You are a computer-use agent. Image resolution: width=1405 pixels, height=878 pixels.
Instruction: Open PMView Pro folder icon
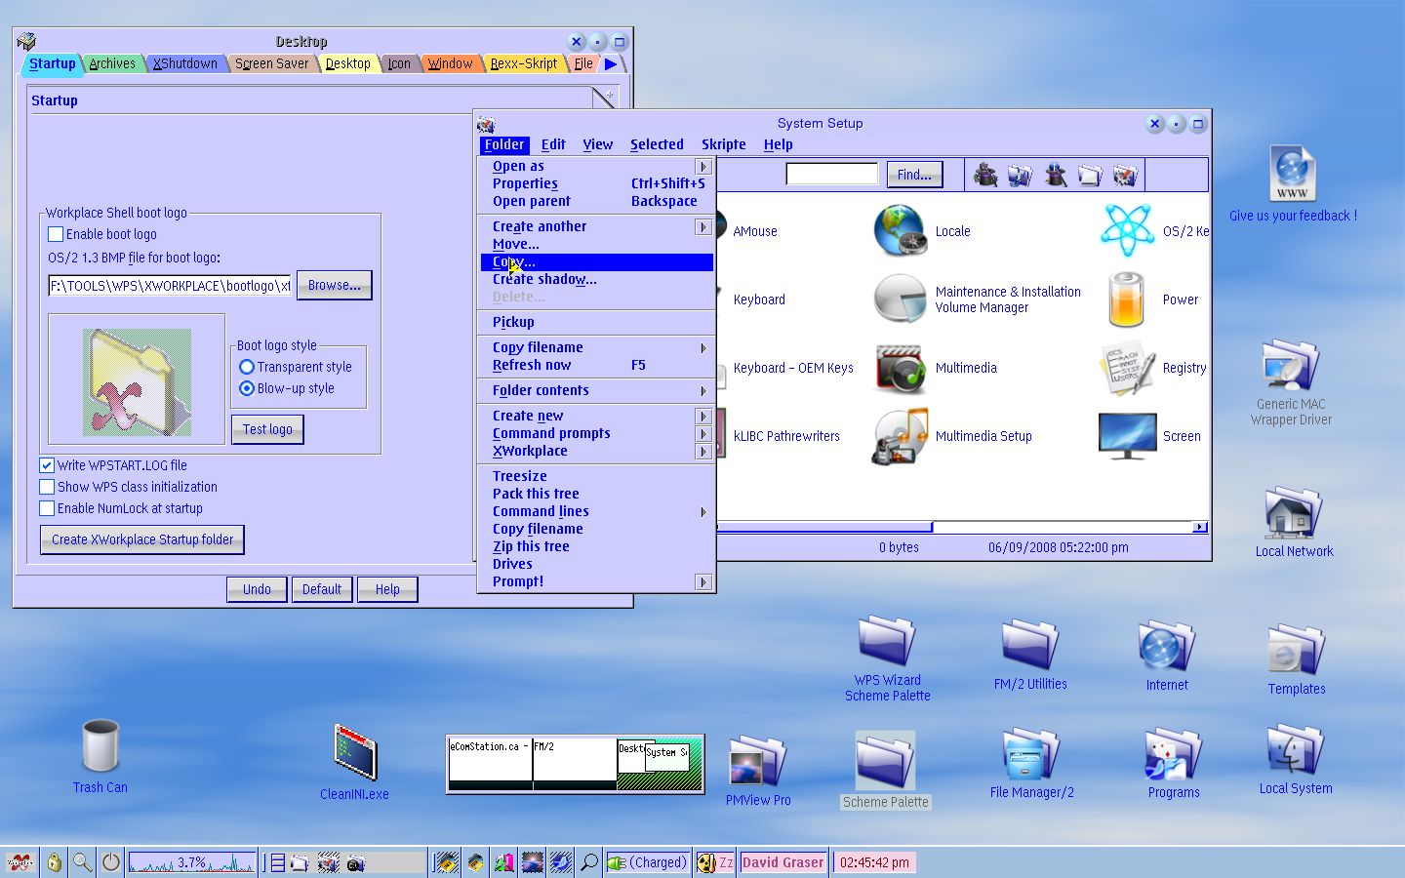point(758,762)
